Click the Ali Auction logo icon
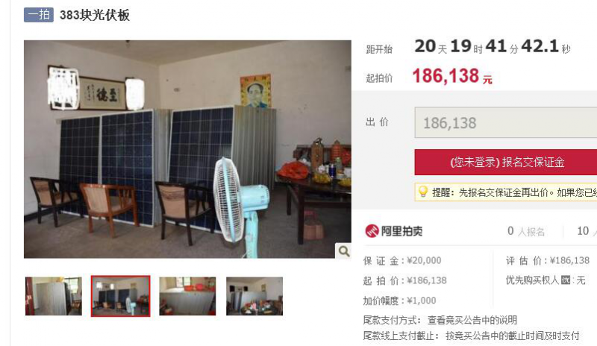The width and height of the screenshot is (597, 346). pos(372,231)
